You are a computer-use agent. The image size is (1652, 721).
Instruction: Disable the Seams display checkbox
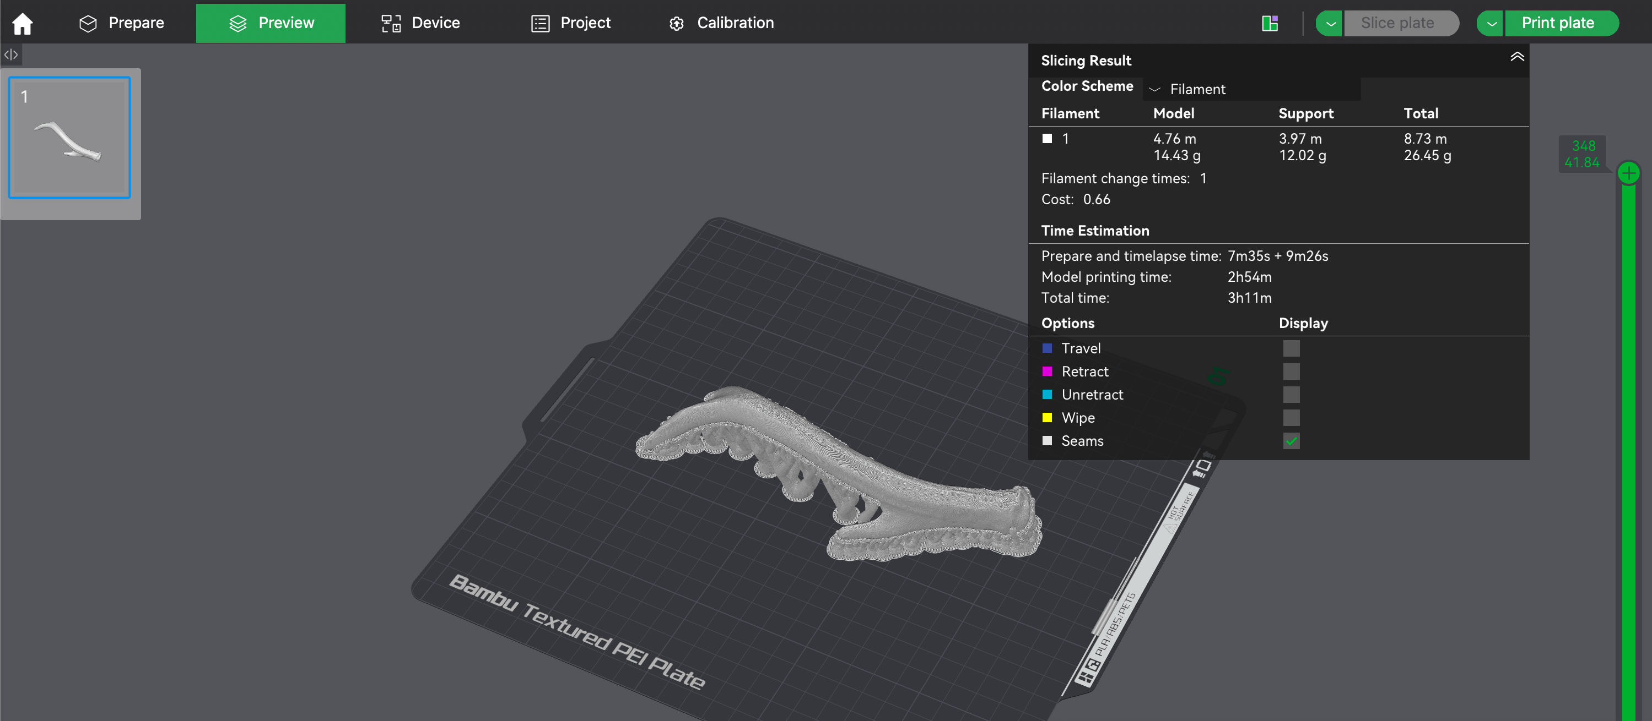(1292, 441)
